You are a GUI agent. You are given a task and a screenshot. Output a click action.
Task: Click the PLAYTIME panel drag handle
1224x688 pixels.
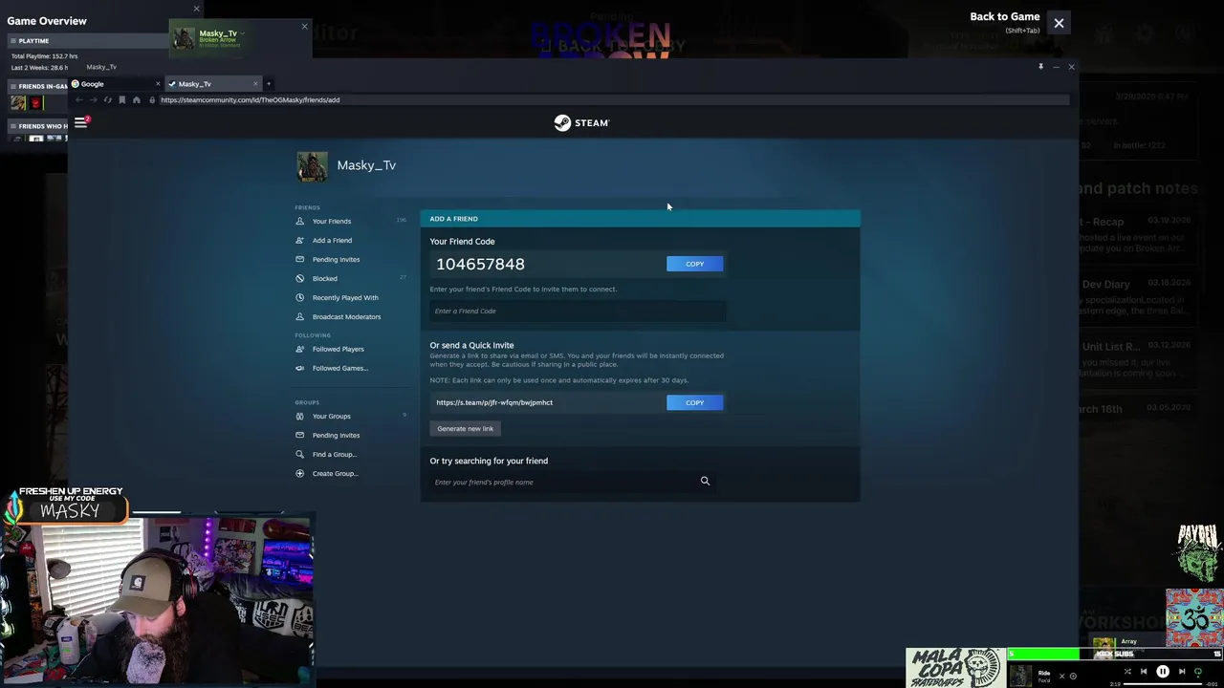[x=13, y=41]
